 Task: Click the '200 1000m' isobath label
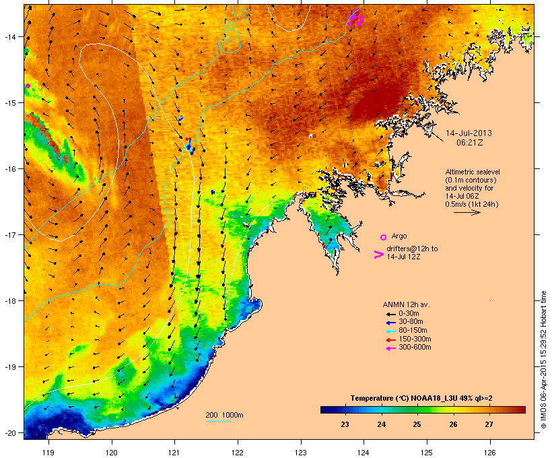coord(224,415)
